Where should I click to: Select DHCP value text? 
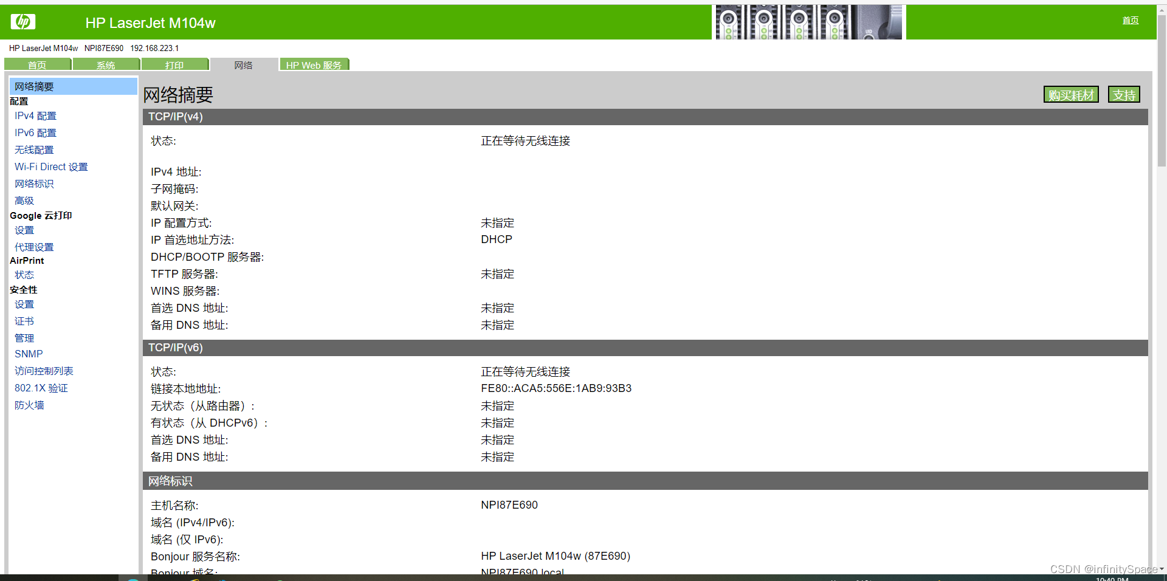pyautogui.click(x=497, y=239)
